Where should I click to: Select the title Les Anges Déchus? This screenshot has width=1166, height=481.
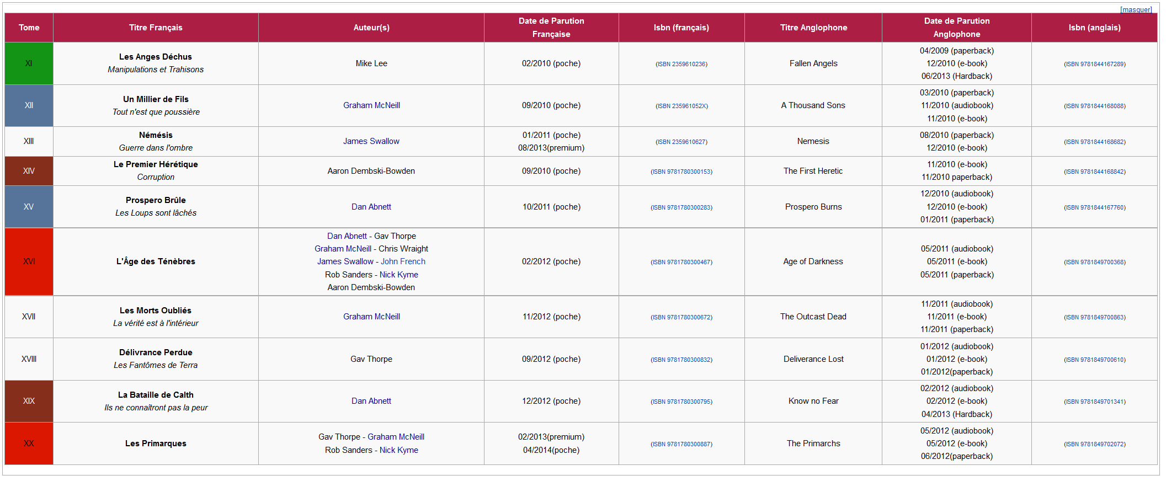tap(156, 57)
